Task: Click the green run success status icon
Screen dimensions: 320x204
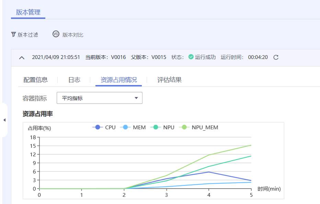Action: pyautogui.click(x=191, y=57)
